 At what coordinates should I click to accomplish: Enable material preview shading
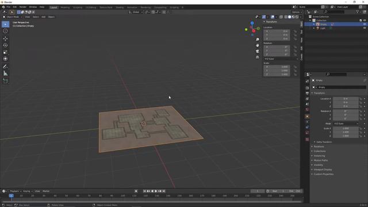(293, 17)
